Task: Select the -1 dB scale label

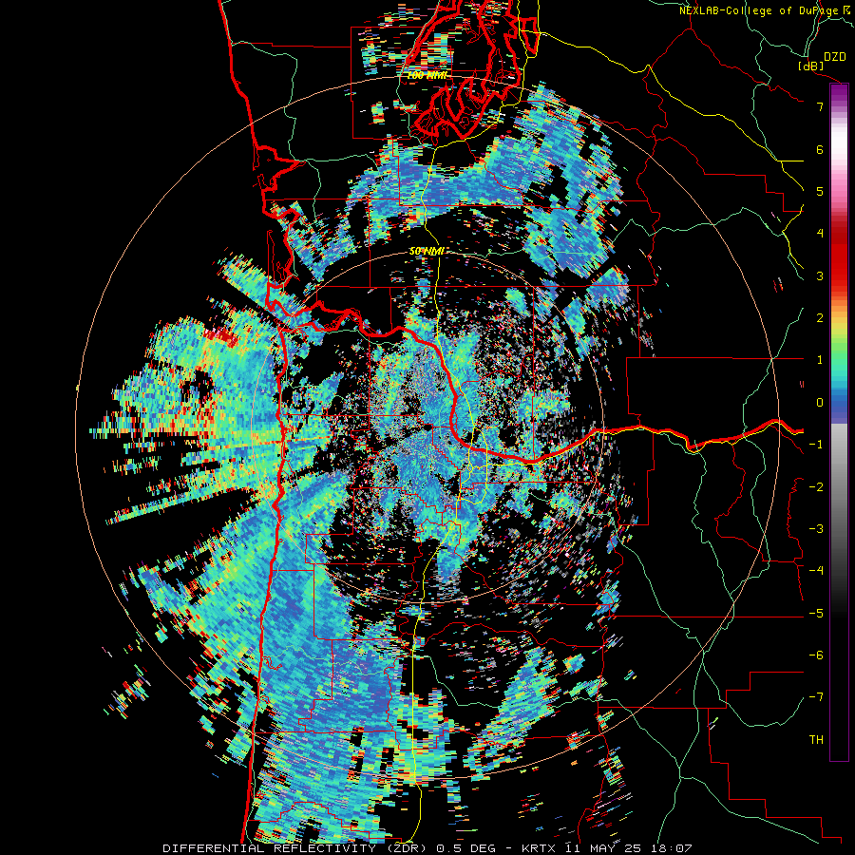Action: pos(816,445)
